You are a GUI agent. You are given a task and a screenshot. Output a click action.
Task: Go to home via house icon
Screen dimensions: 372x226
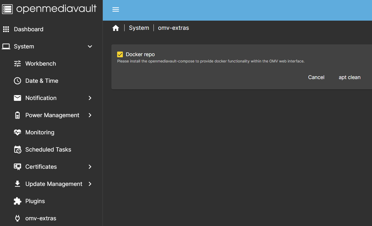point(116,28)
